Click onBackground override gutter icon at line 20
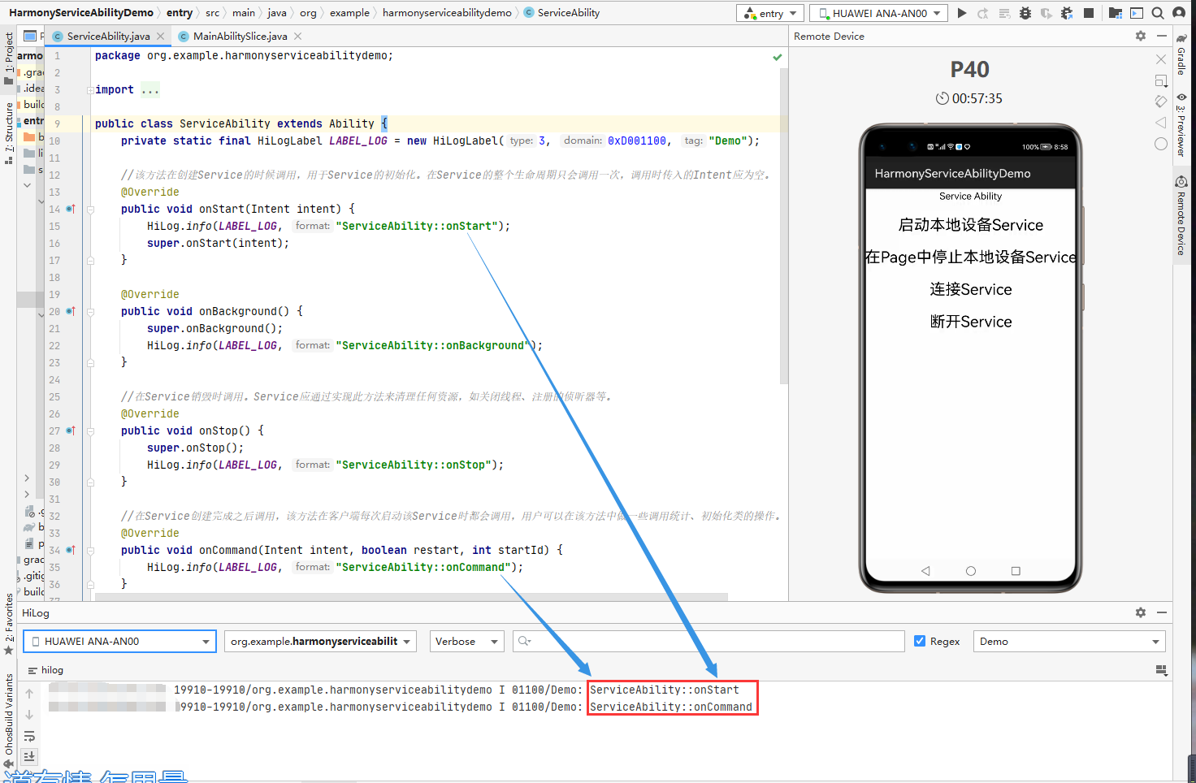This screenshot has height=783, width=1196. point(71,311)
